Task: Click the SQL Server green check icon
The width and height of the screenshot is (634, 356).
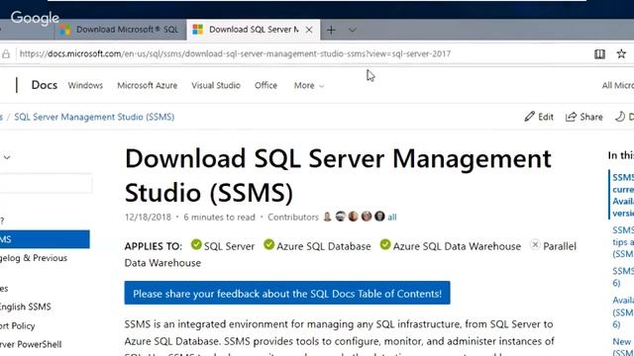Action: tap(196, 244)
